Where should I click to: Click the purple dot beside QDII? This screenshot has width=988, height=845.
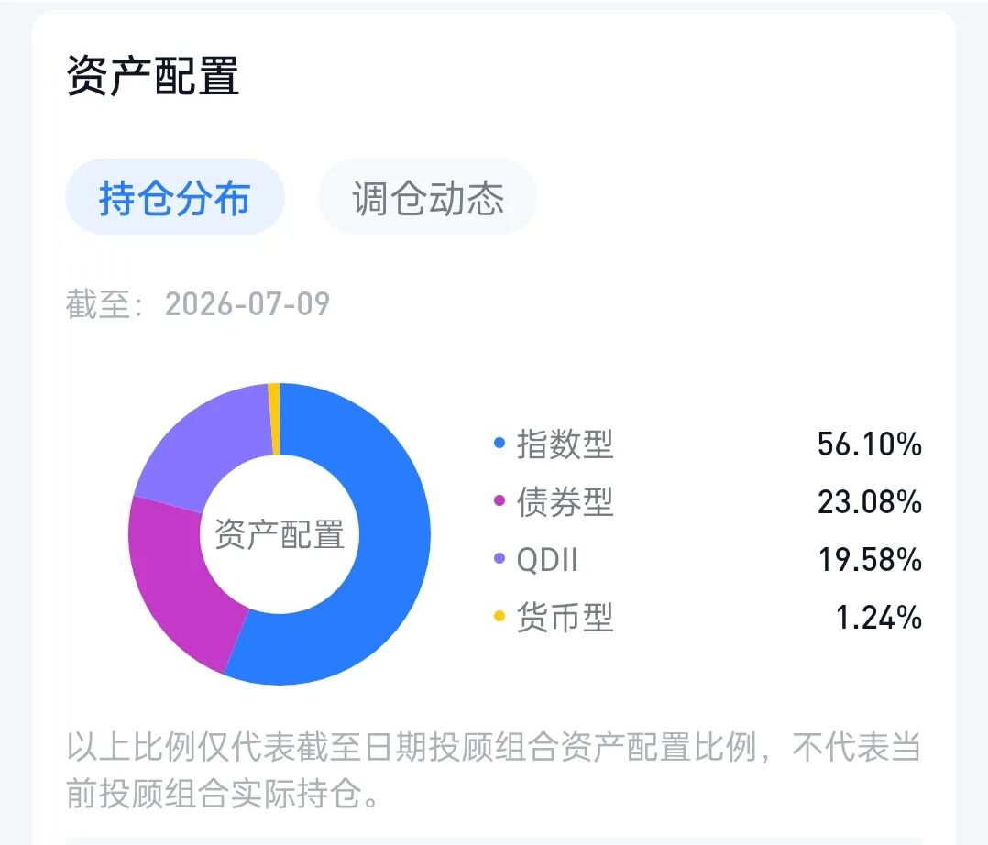(x=499, y=558)
